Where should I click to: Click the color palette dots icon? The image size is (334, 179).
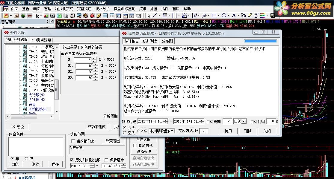coord(263,16)
